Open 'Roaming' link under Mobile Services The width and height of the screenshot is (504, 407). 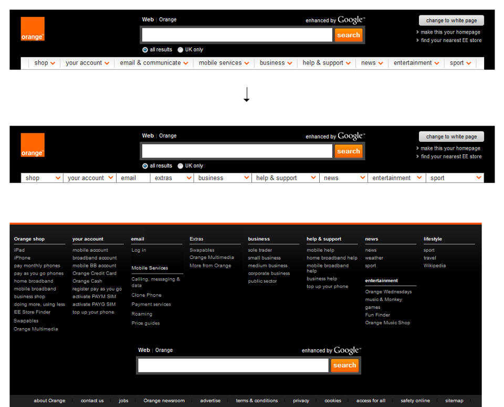pyautogui.click(x=142, y=314)
